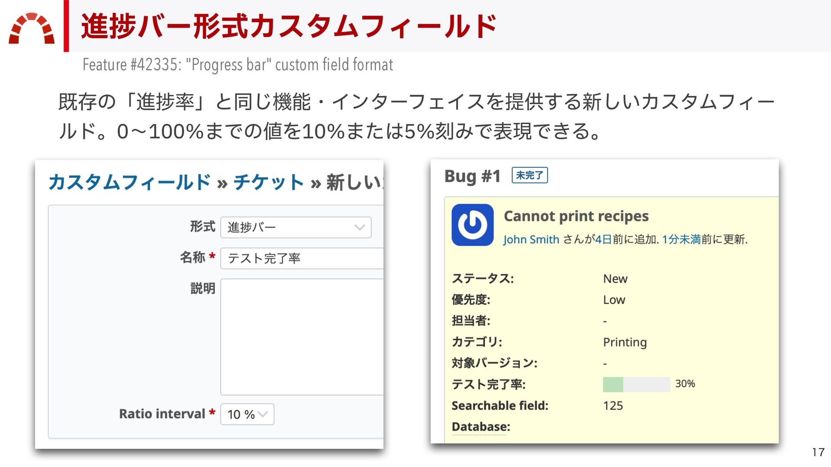Click the Database field label
831x467 pixels.
tap(480, 427)
